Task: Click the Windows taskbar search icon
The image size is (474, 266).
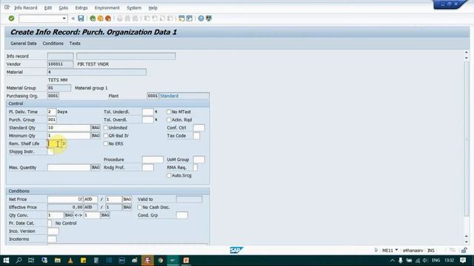Action: click(x=19, y=260)
